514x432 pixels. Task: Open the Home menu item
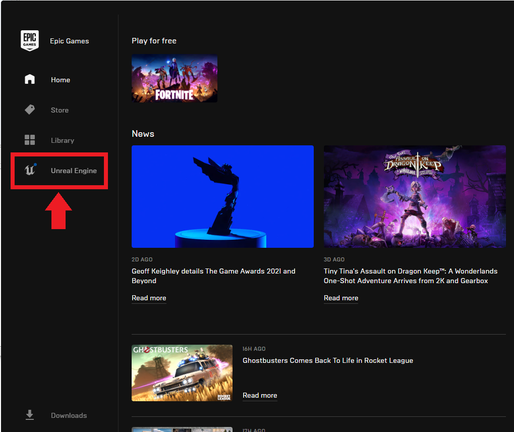click(61, 80)
